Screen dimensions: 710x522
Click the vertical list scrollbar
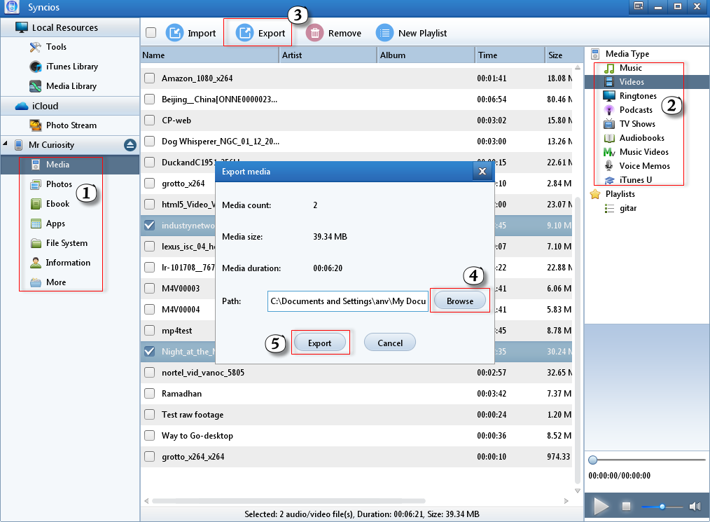578,340
